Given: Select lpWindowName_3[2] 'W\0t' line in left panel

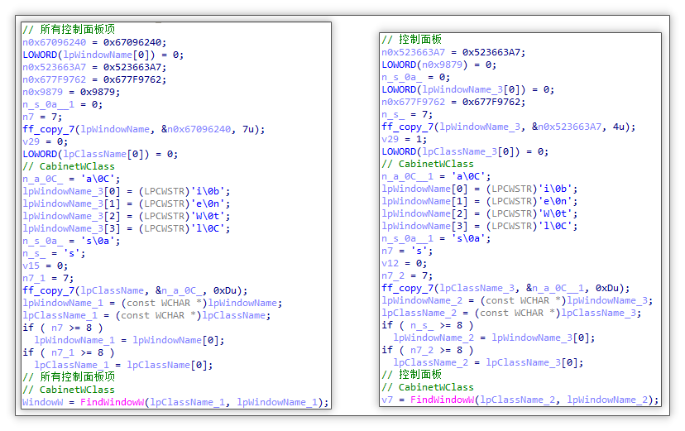Looking at the screenshot, I should point(127,216).
